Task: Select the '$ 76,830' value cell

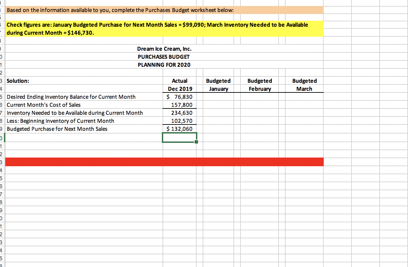Action: (x=180, y=97)
